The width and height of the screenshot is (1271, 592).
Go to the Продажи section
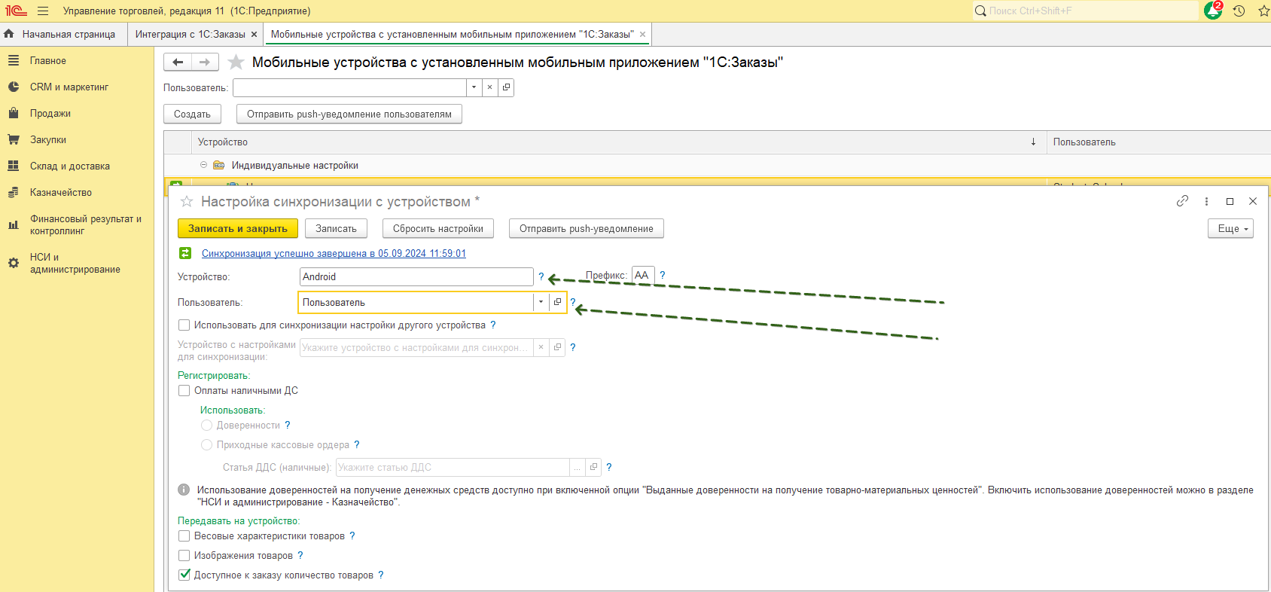click(50, 114)
